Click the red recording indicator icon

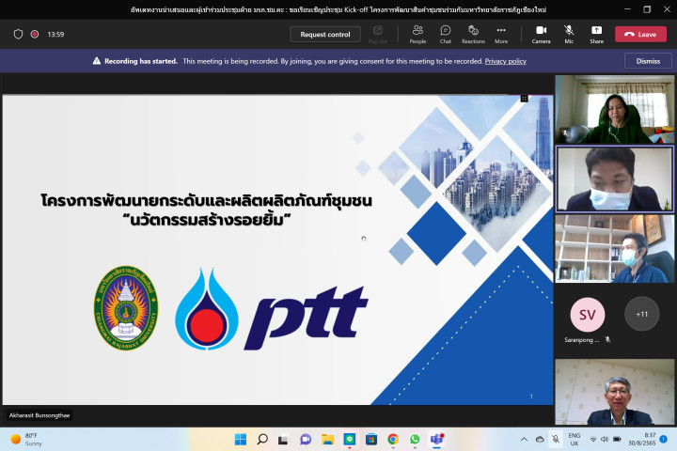35,34
